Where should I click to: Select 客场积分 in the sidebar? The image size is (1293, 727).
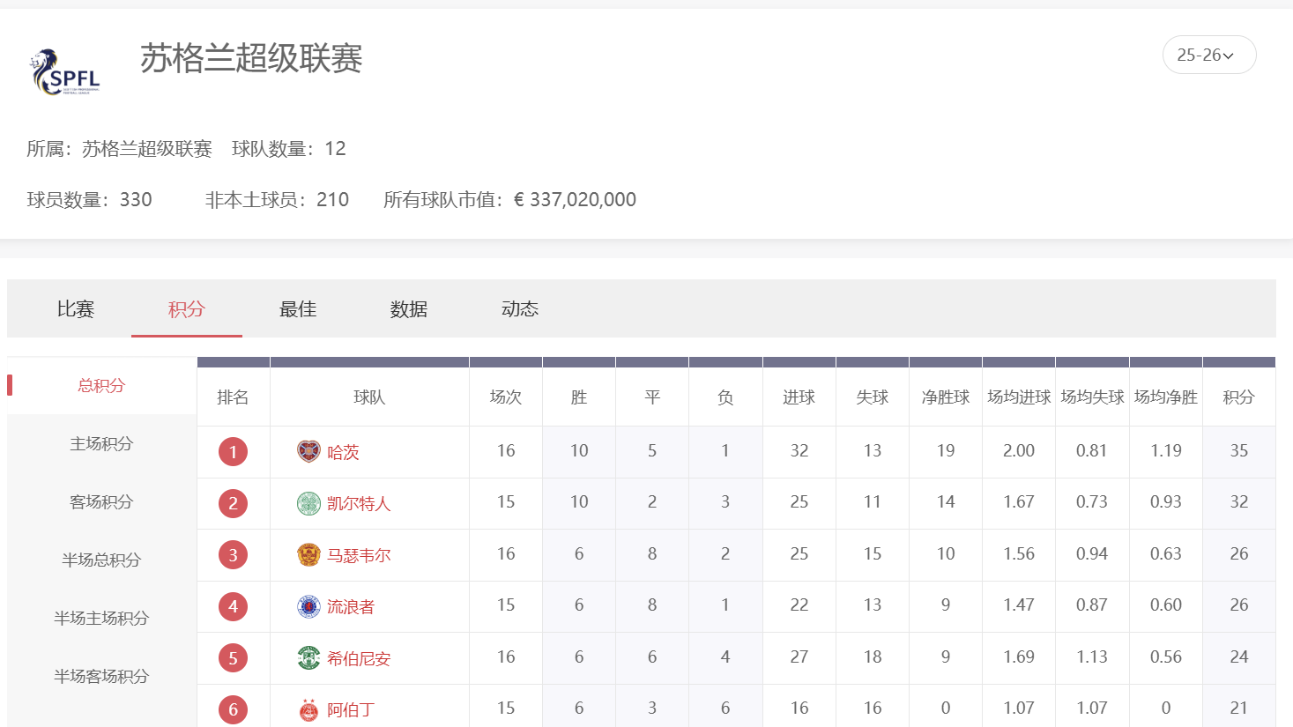coord(101,501)
